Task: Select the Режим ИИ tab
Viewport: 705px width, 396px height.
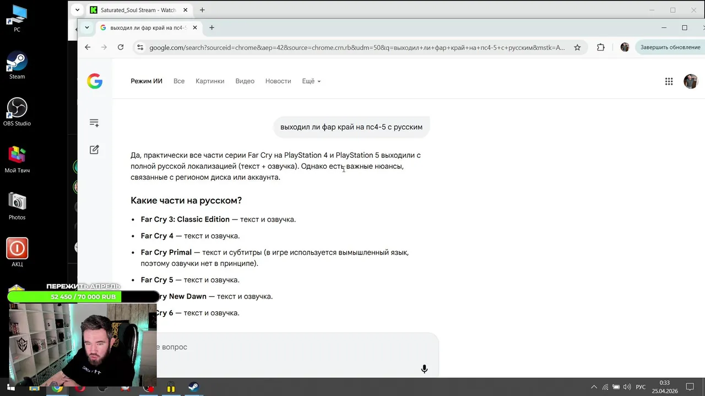Action: (x=147, y=81)
